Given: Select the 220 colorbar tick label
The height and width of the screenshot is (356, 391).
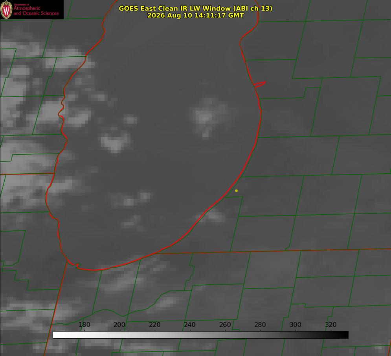Looking at the screenshot, I should coord(154,324).
